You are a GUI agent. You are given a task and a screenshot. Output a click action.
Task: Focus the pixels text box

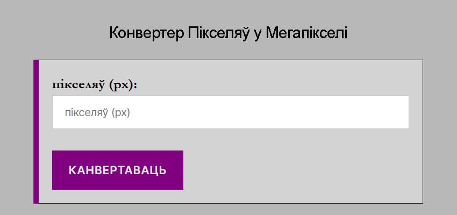(230, 112)
